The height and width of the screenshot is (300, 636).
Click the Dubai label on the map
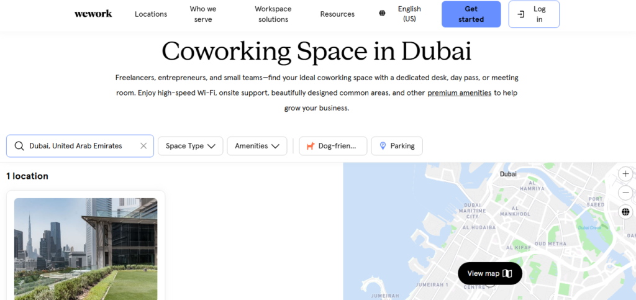[x=508, y=174]
